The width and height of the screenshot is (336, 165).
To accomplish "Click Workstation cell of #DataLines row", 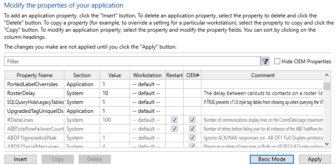I will click(x=147, y=120).
